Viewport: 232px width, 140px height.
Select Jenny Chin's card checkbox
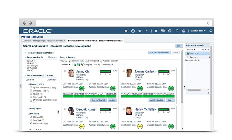(65, 71)
